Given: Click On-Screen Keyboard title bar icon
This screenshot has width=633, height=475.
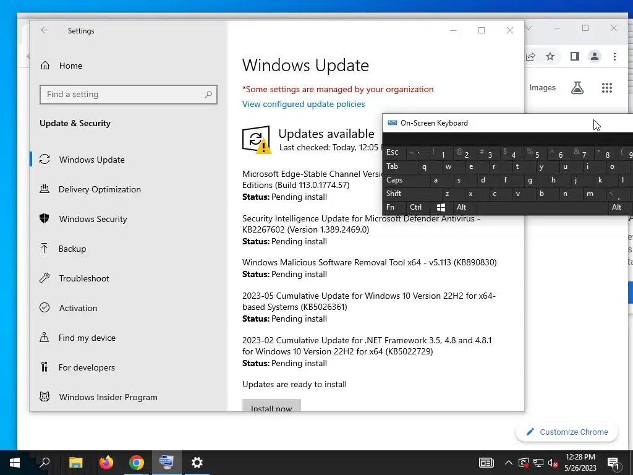Looking at the screenshot, I should click(x=392, y=123).
